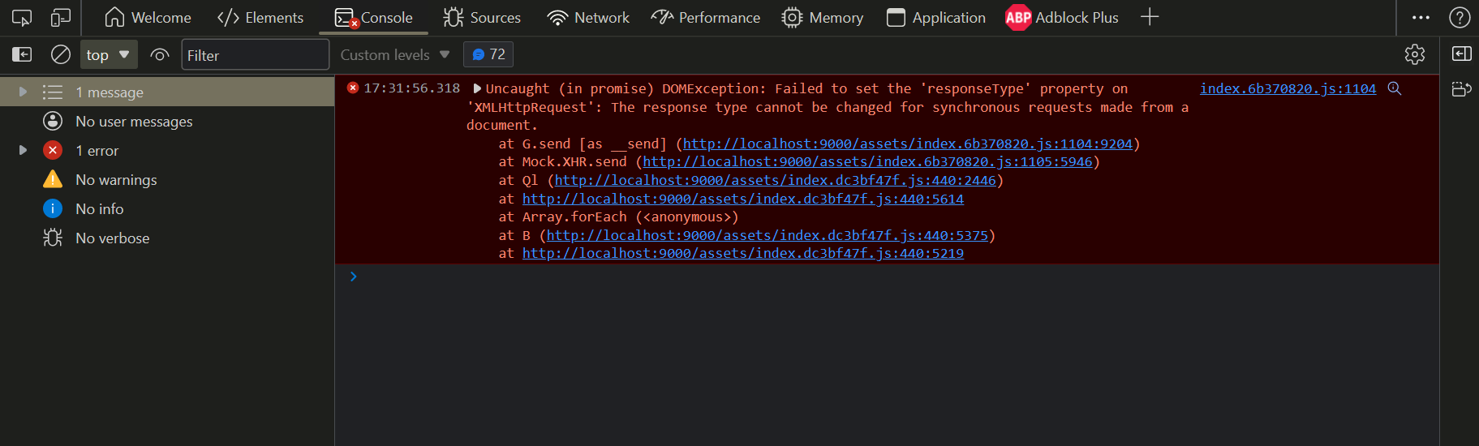The width and height of the screenshot is (1479, 446).
Task: Open console settings gear
Action: [x=1414, y=54]
